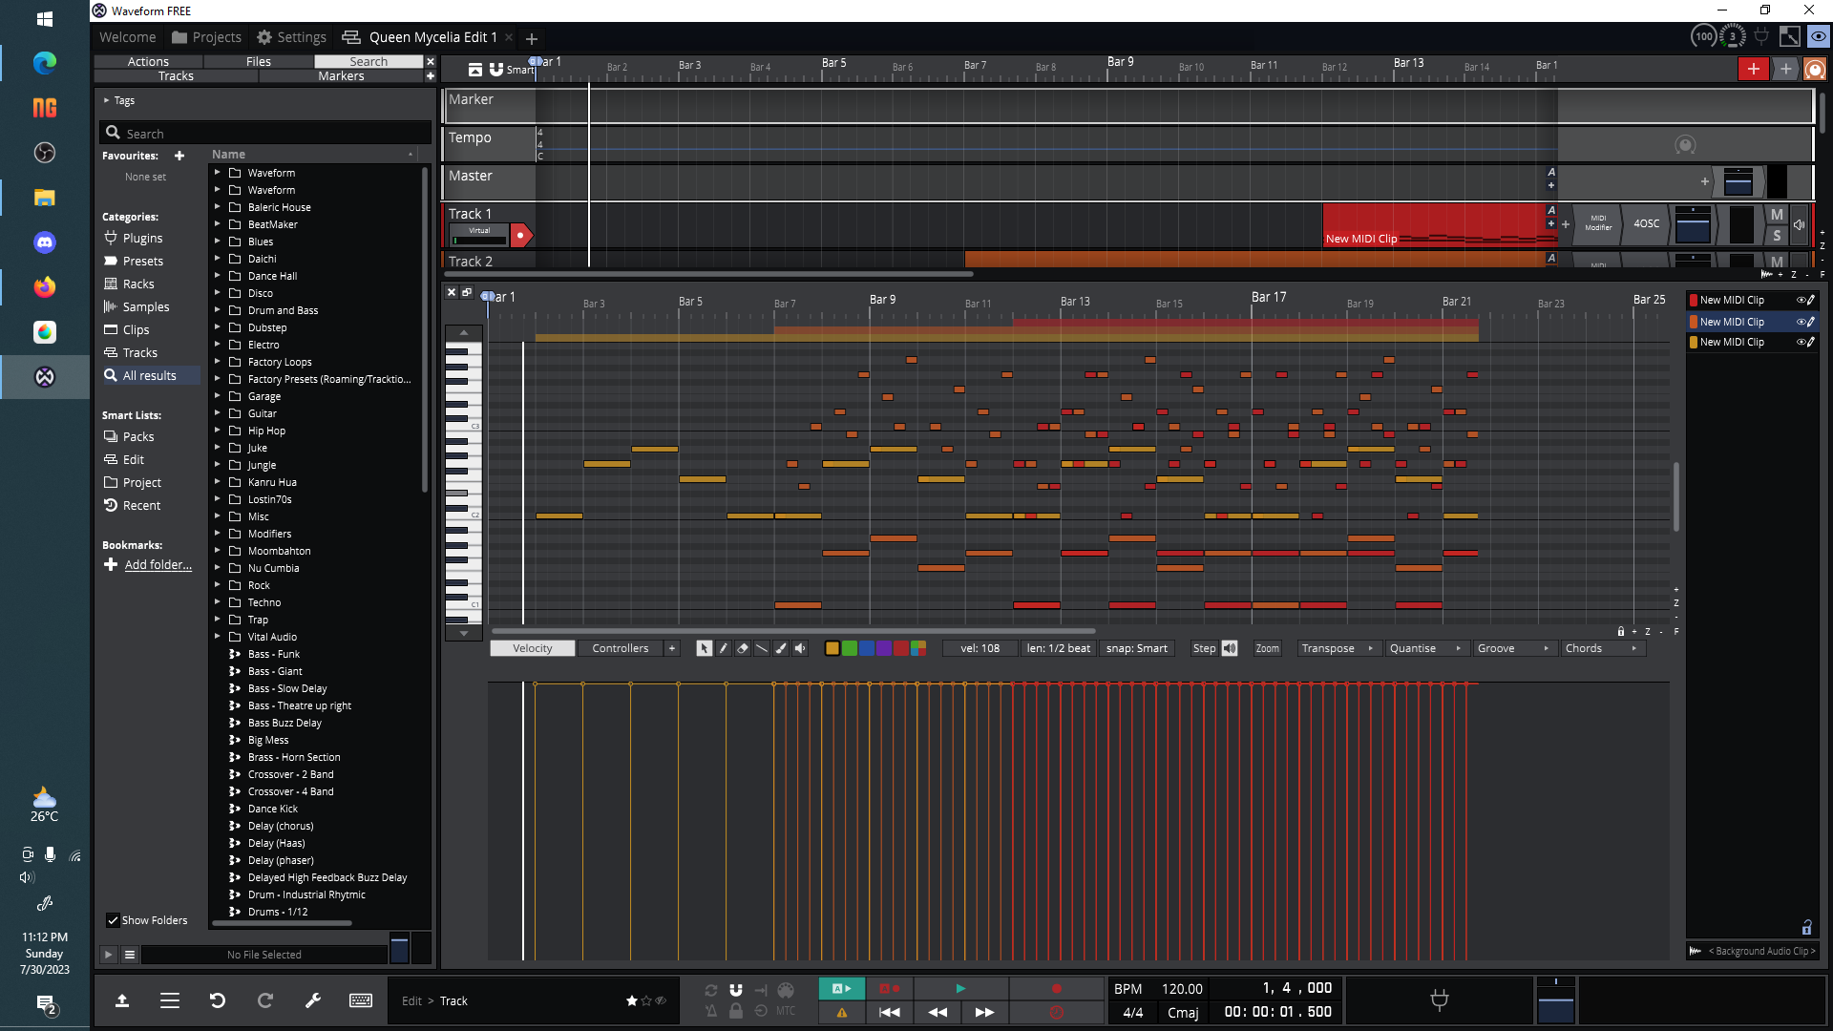
Task: Click the Add folder link
Action: [x=158, y=565]
